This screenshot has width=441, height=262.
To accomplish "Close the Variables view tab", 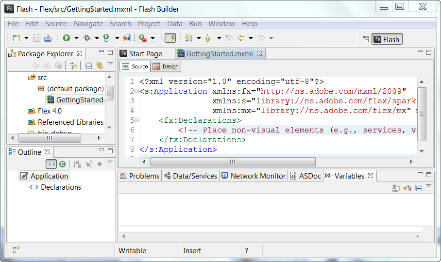I will tap(371, 176).
